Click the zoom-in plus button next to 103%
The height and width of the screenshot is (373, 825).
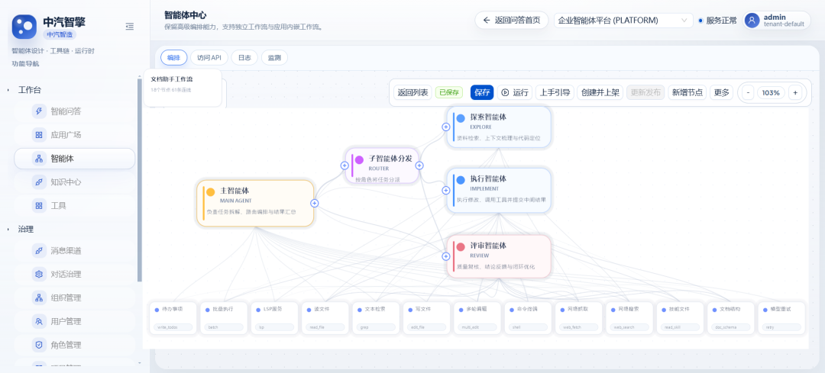[x=795, y=92]
